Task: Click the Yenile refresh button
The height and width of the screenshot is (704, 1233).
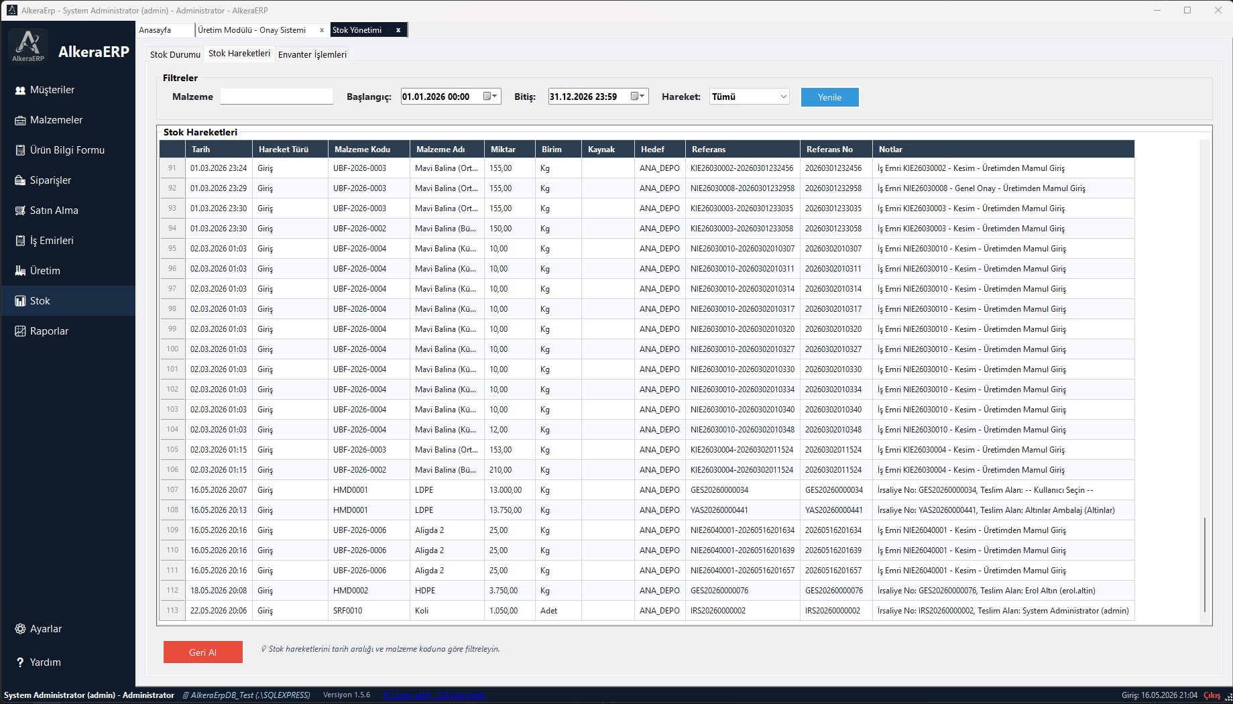Action: [x=829, y=97]
